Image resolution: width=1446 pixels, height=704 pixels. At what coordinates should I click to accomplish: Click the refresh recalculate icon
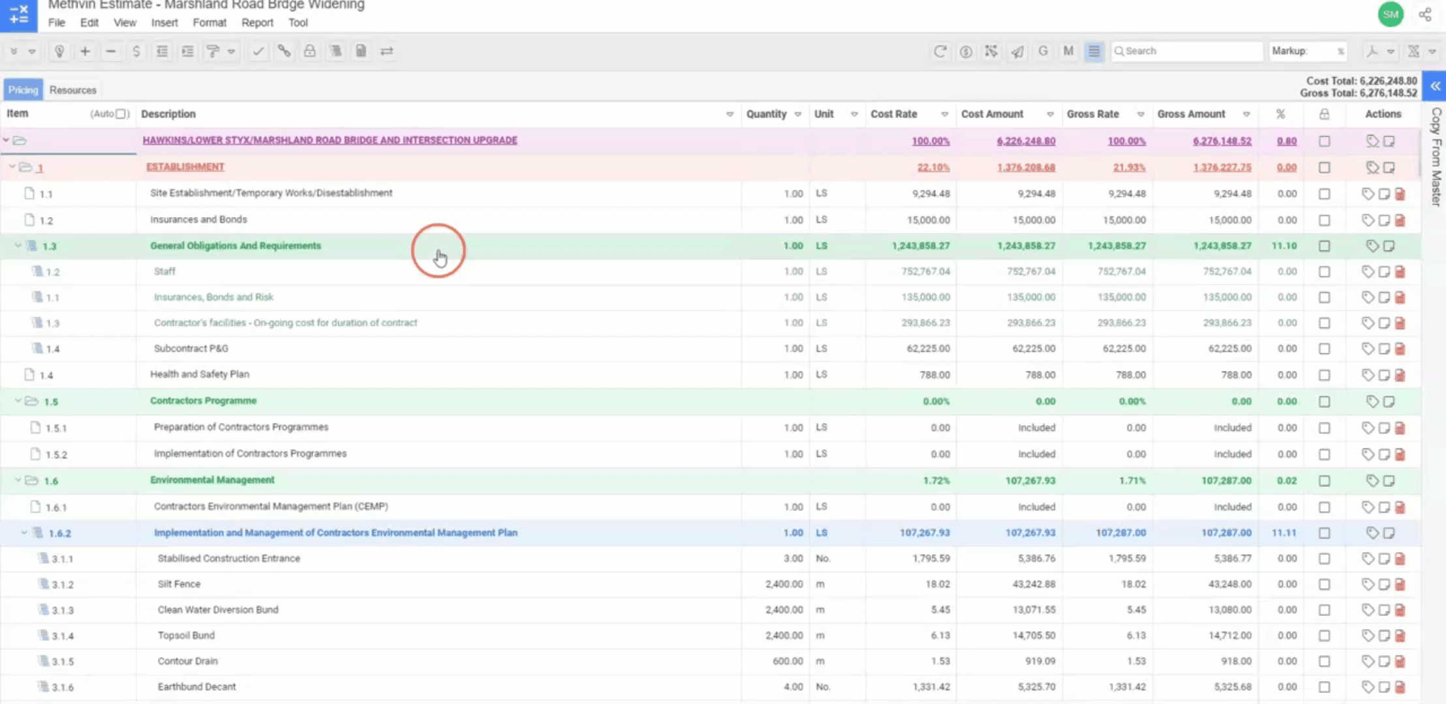[x=940, y=51]
